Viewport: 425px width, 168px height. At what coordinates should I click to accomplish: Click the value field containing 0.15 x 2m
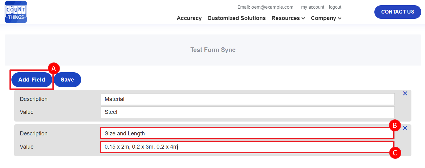coord(247,147)
